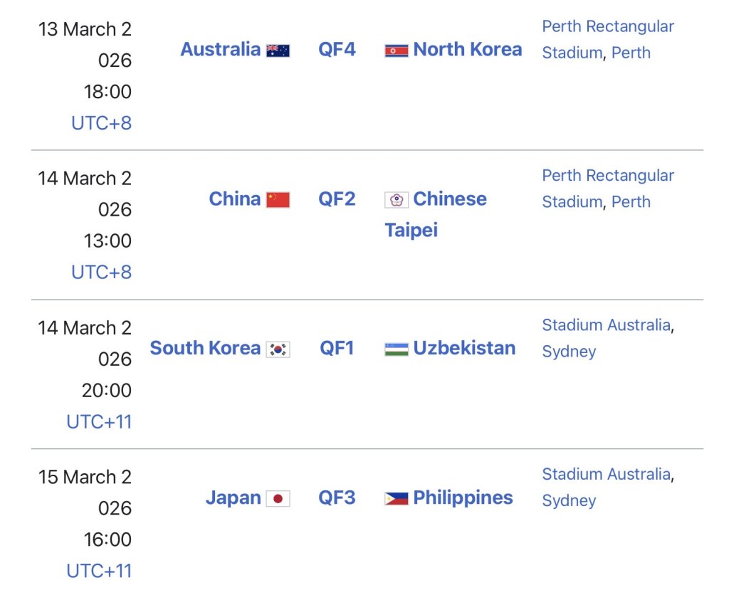Click the Sydney link in Japan row

[569, 501]
